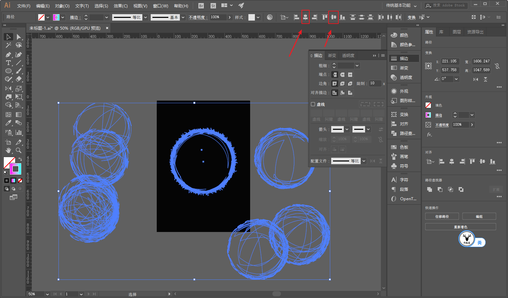
Task: Click vertical align center in control bar
Action: (333, 17)
